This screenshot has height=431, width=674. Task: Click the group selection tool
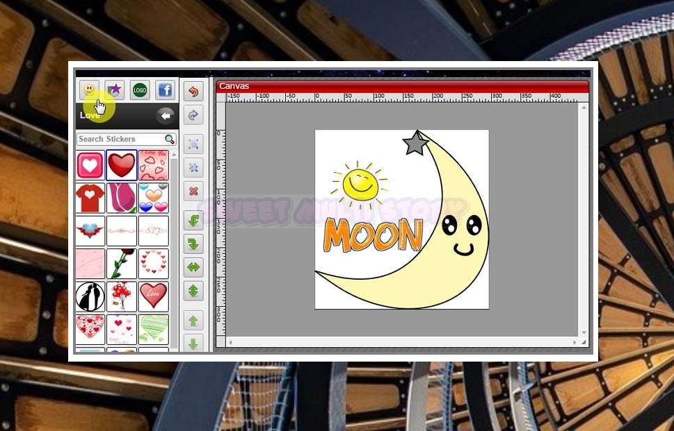[x=193, y=144]
